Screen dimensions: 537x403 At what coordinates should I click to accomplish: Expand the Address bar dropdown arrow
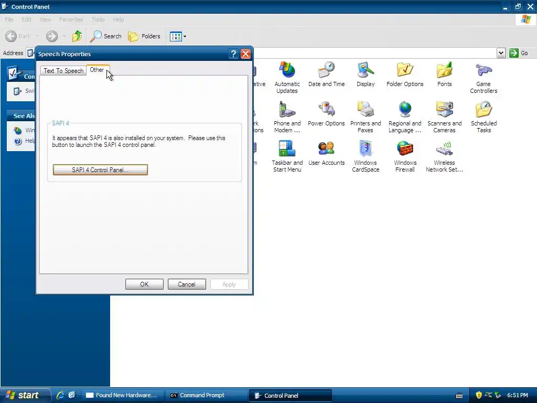pos(501,53)
